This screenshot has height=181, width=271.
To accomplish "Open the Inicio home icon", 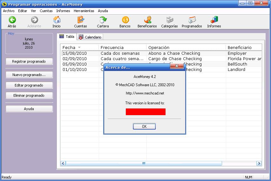I will tap(57, 20).
